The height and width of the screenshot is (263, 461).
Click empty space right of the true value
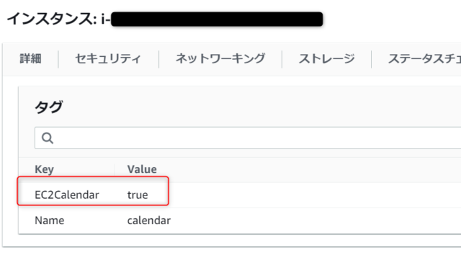(315, 195)
